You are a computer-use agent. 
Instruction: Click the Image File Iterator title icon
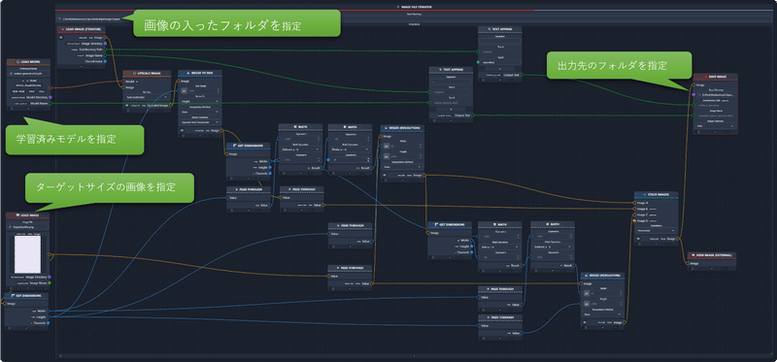pos(399,7)
